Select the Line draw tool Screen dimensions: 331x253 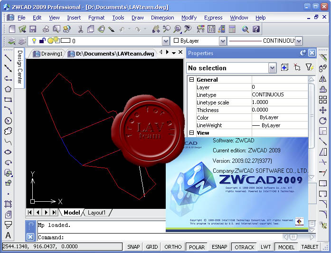click(x=8, y=58)
